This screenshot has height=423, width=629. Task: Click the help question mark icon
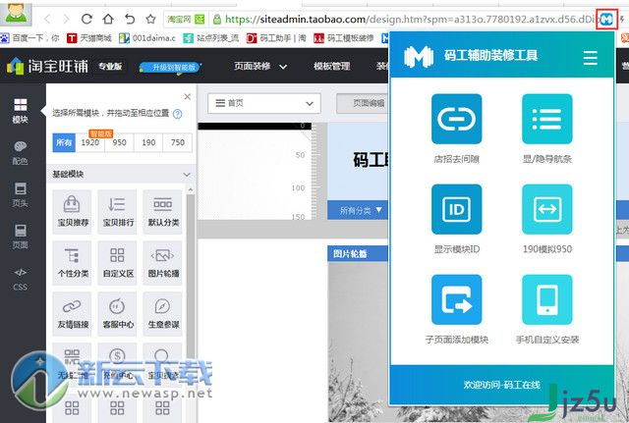coord(177,114)
